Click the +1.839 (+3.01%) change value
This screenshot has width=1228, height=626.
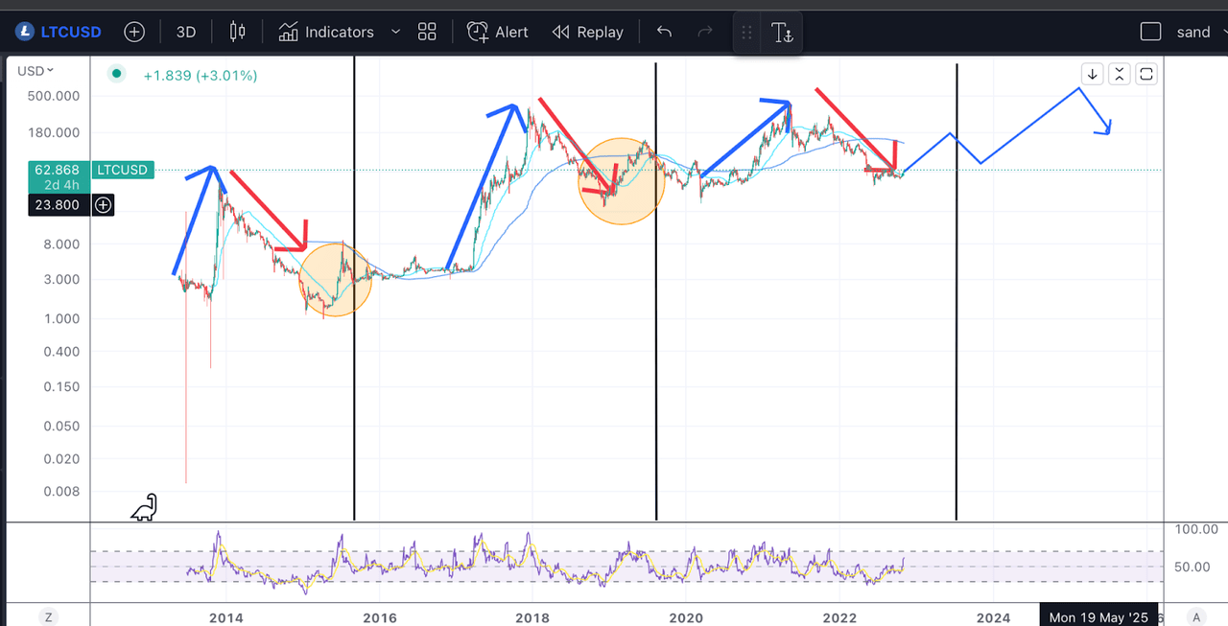coord(201,75)
